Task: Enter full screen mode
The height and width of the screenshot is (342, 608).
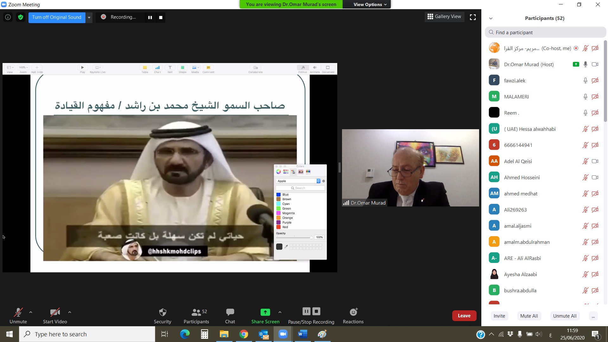Action: click(473, 17)
